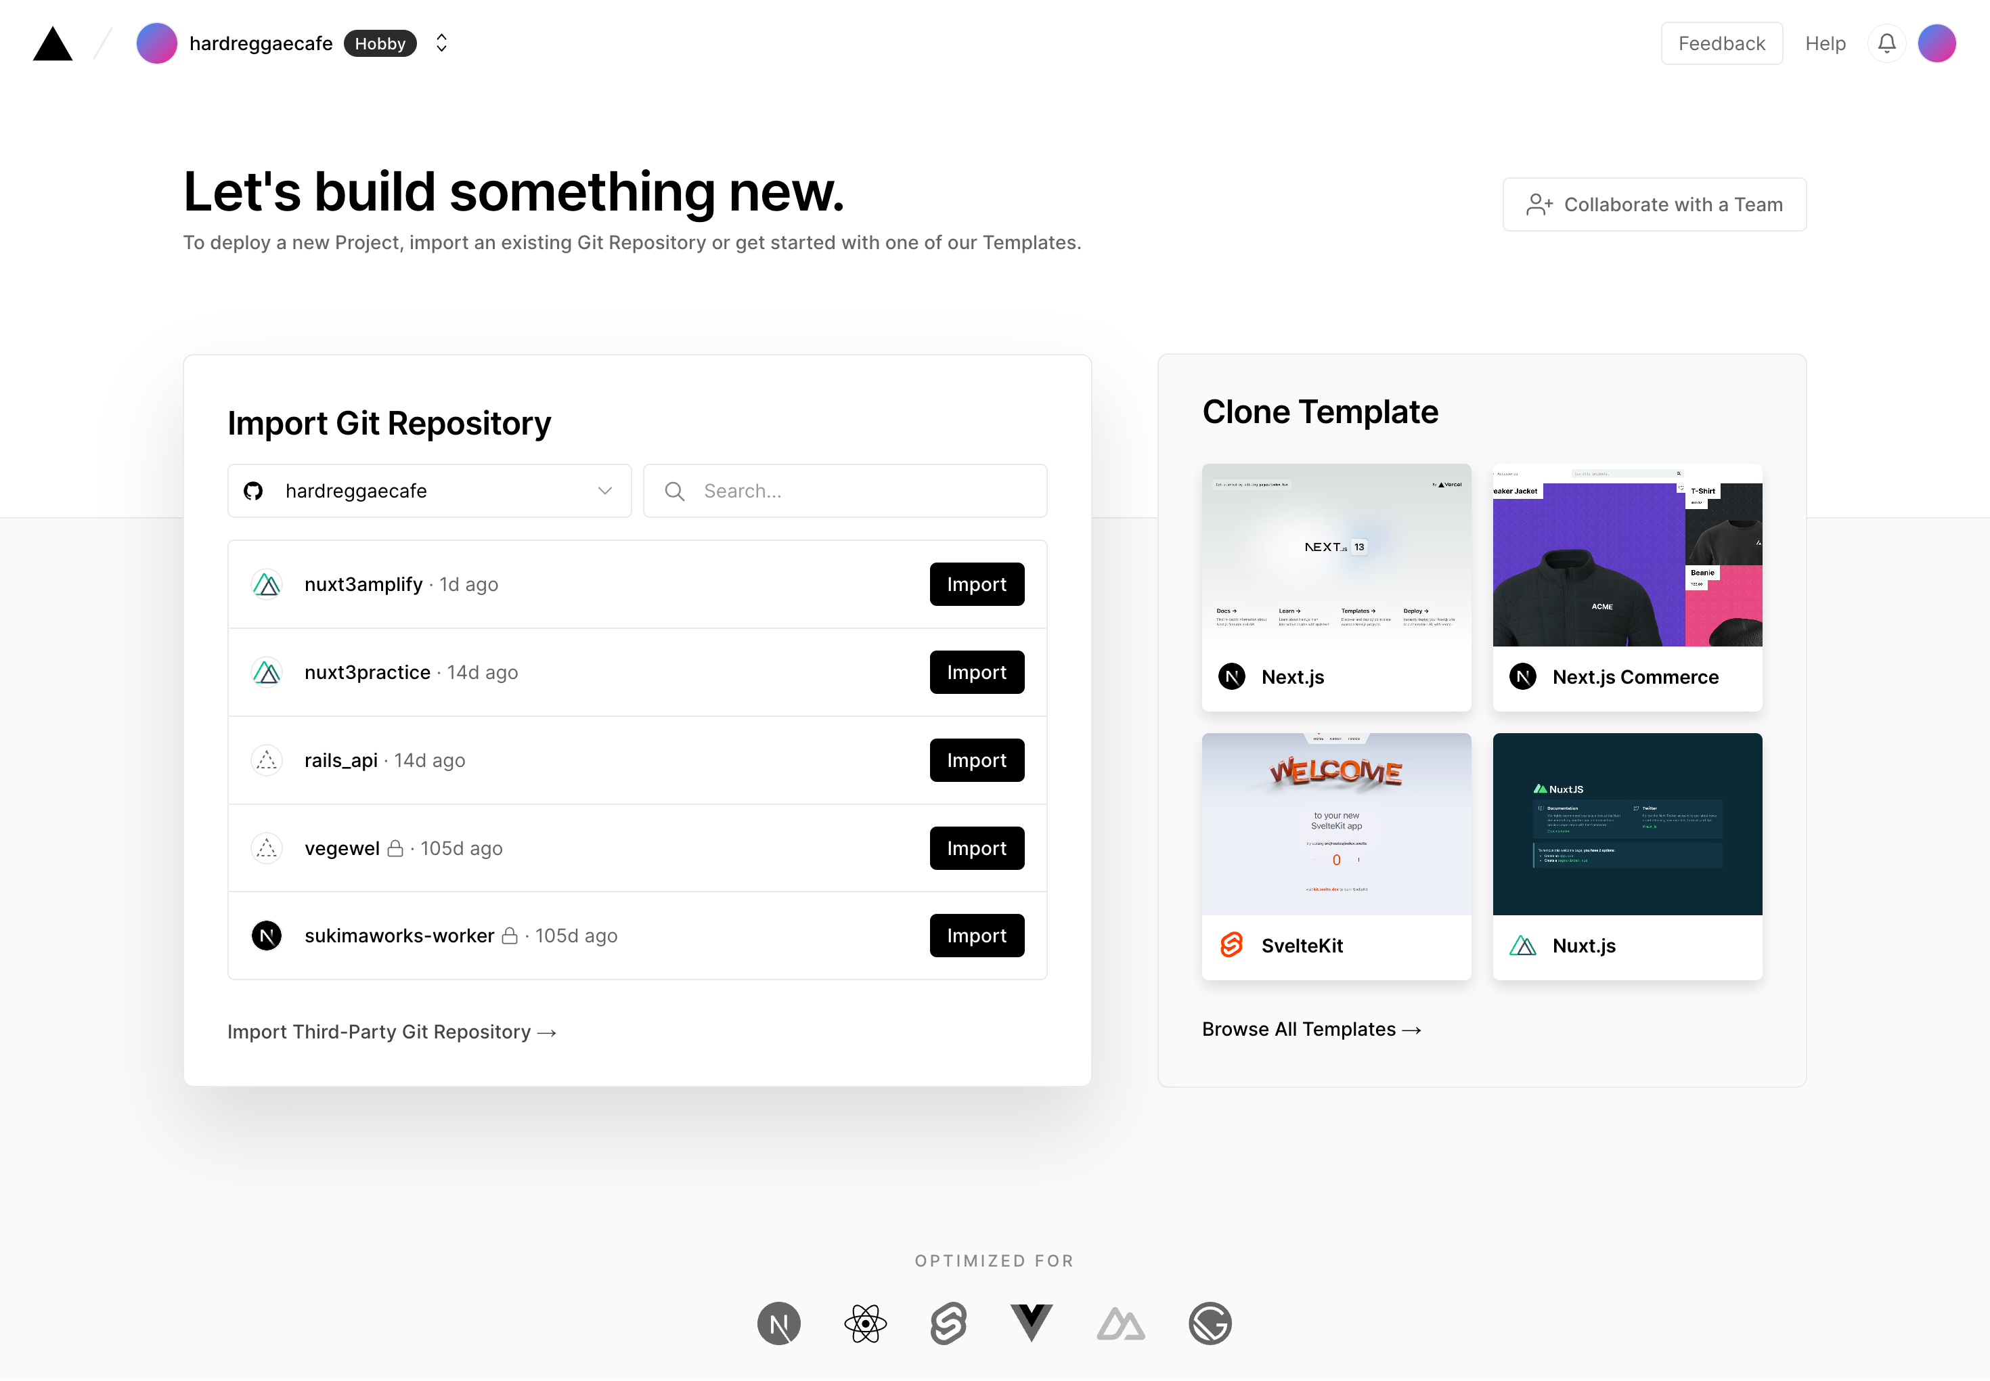This screenshot has height=1381, width=1990.
Task: Click the Nuxt icon next to nuxt3amplify
Action: [x=267, y=584]
